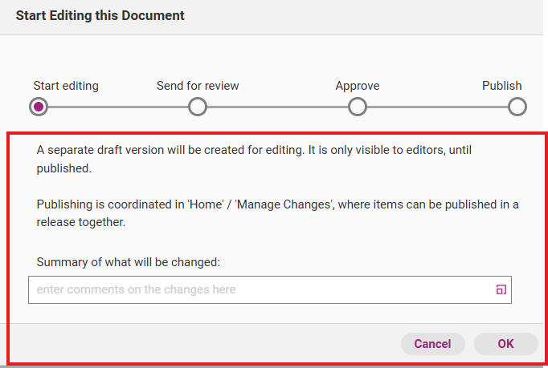Click the 'Start editing' step label
The width and height of the screenshot is (548, 368).
point(66,86)
